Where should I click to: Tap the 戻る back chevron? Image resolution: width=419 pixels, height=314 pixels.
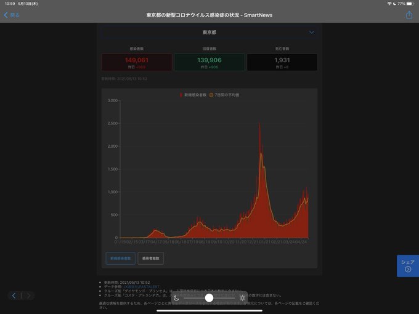coord(6,15)
